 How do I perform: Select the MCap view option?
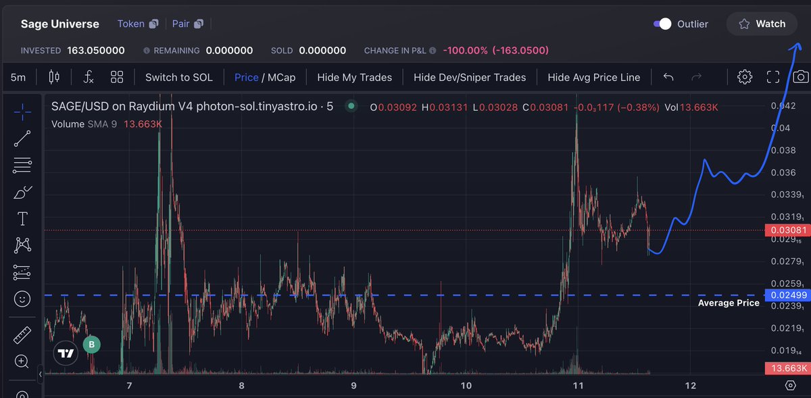coord(282,77)
